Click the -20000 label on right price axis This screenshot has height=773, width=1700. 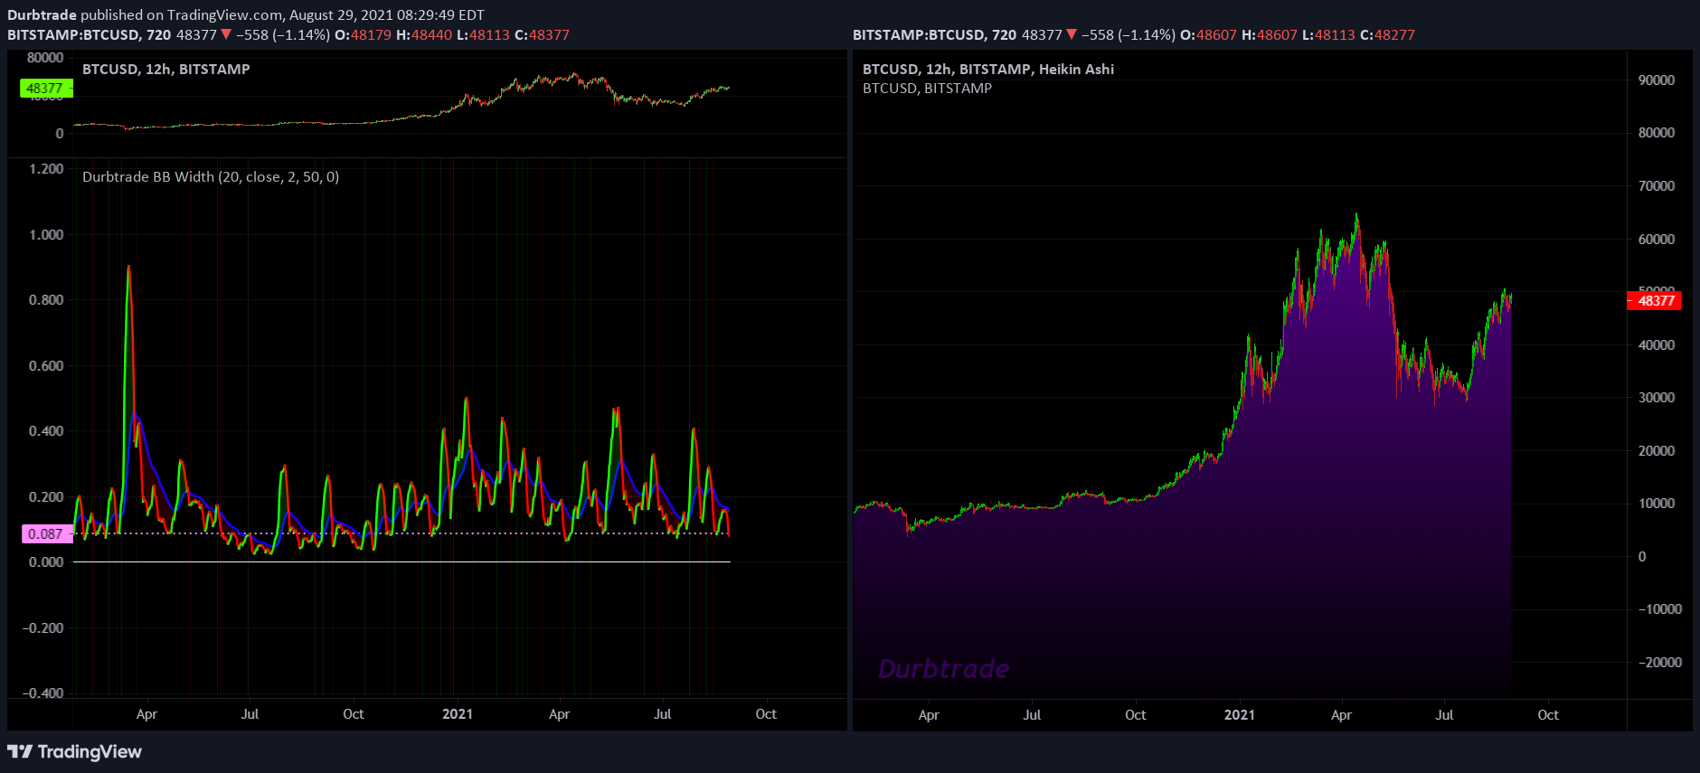click(x=1659, y=662)
